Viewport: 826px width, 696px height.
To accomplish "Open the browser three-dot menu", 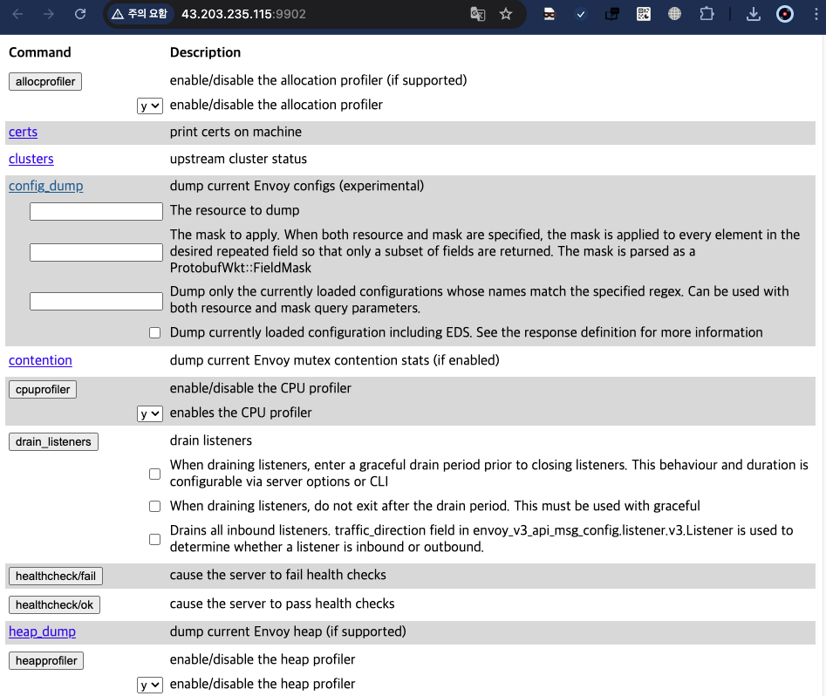I will (816, 14).
